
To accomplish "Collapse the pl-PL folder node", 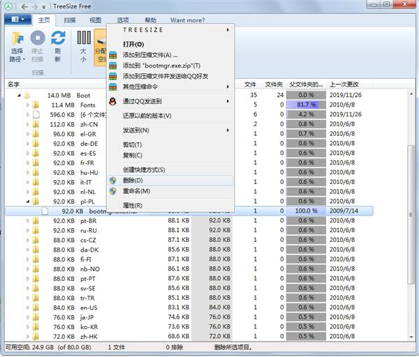I will 27,202.
